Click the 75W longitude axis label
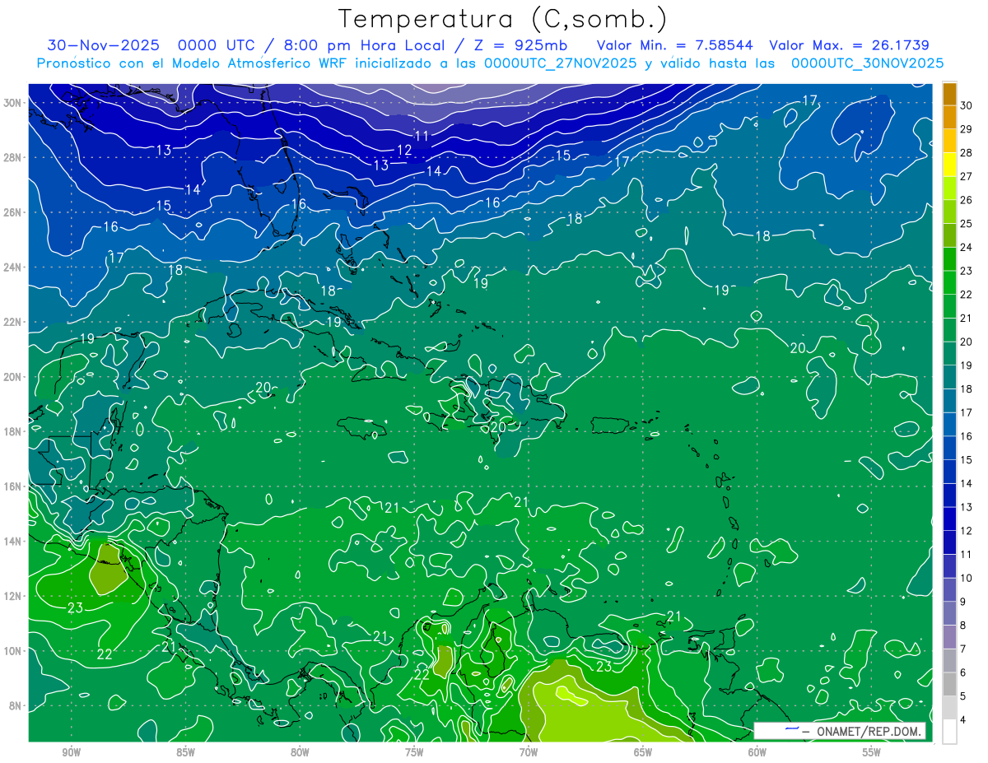The width and height of the screenshot is (988, 763). coord(414,752)
